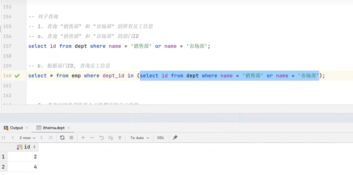Select the itheima.dept result tab
The width and height of the screenshot is (353, 175).
point(53,128)
